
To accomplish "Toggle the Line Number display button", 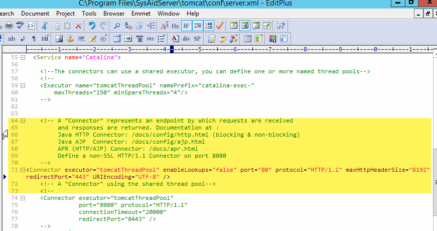I will pyautogui.click(x=209, y=26).
